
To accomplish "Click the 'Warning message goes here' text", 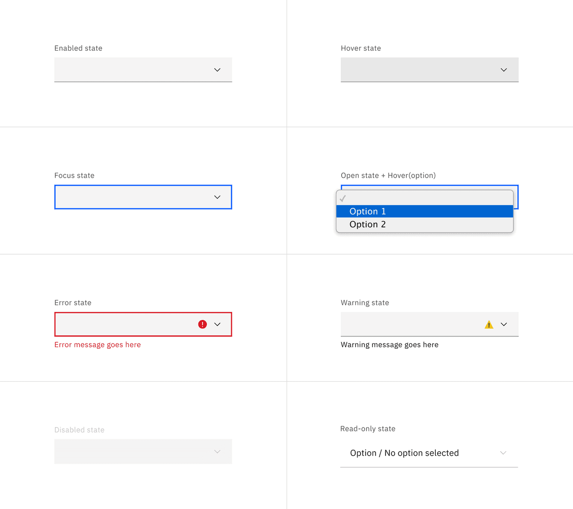I will [x=389, y=344].
